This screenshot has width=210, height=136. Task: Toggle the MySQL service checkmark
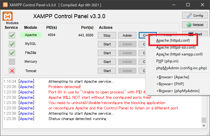tap(12, 44)
